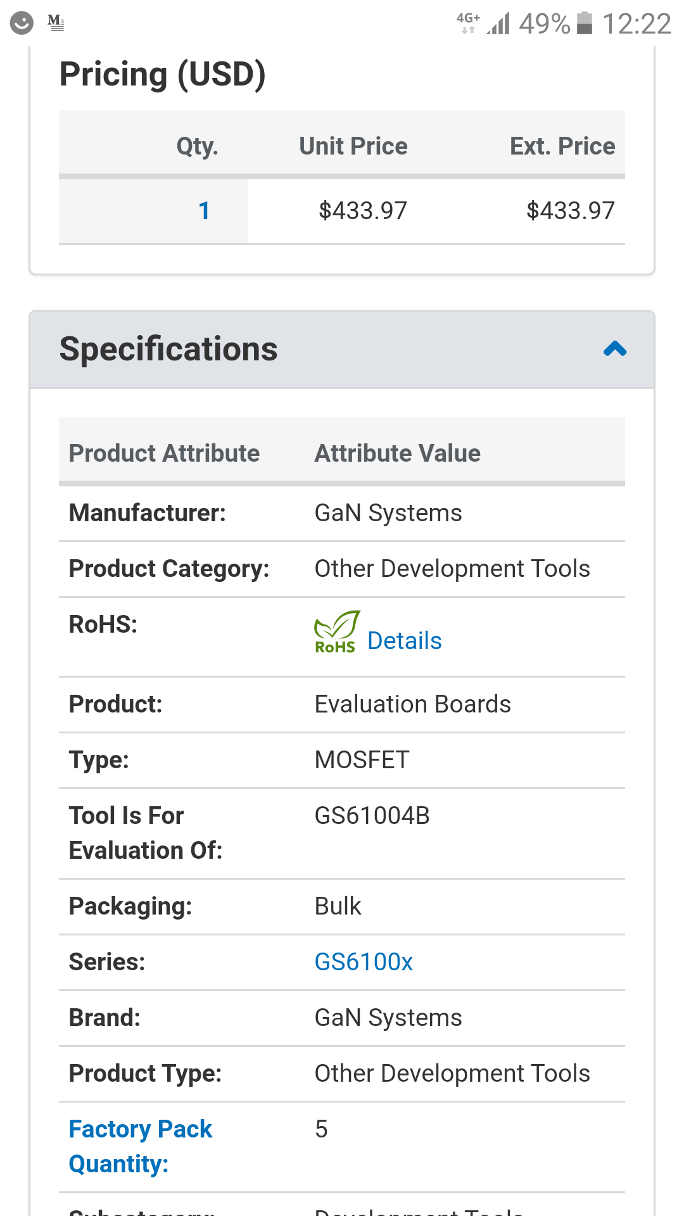Viewport: 684px width, 1216px height.
Task: Open the Factory Pack Quantity link
Action: (141, 1146)
